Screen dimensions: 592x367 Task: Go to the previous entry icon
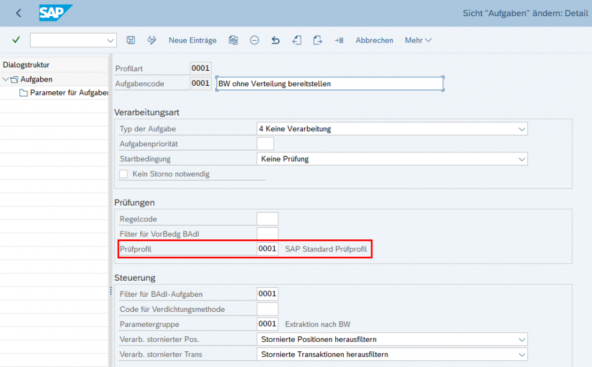pyautogui.click(x=297, y=40)
